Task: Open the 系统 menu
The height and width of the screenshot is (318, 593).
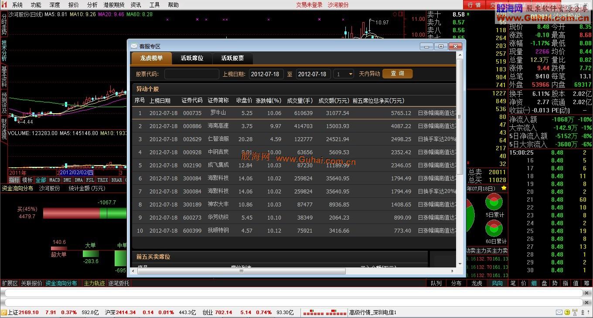Action: coord(17,5)
